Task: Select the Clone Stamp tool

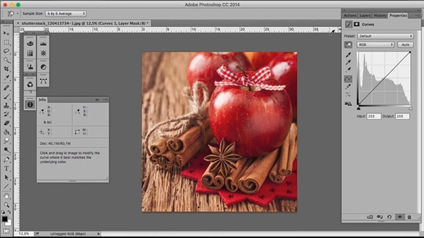Action: tap(6, 105)
